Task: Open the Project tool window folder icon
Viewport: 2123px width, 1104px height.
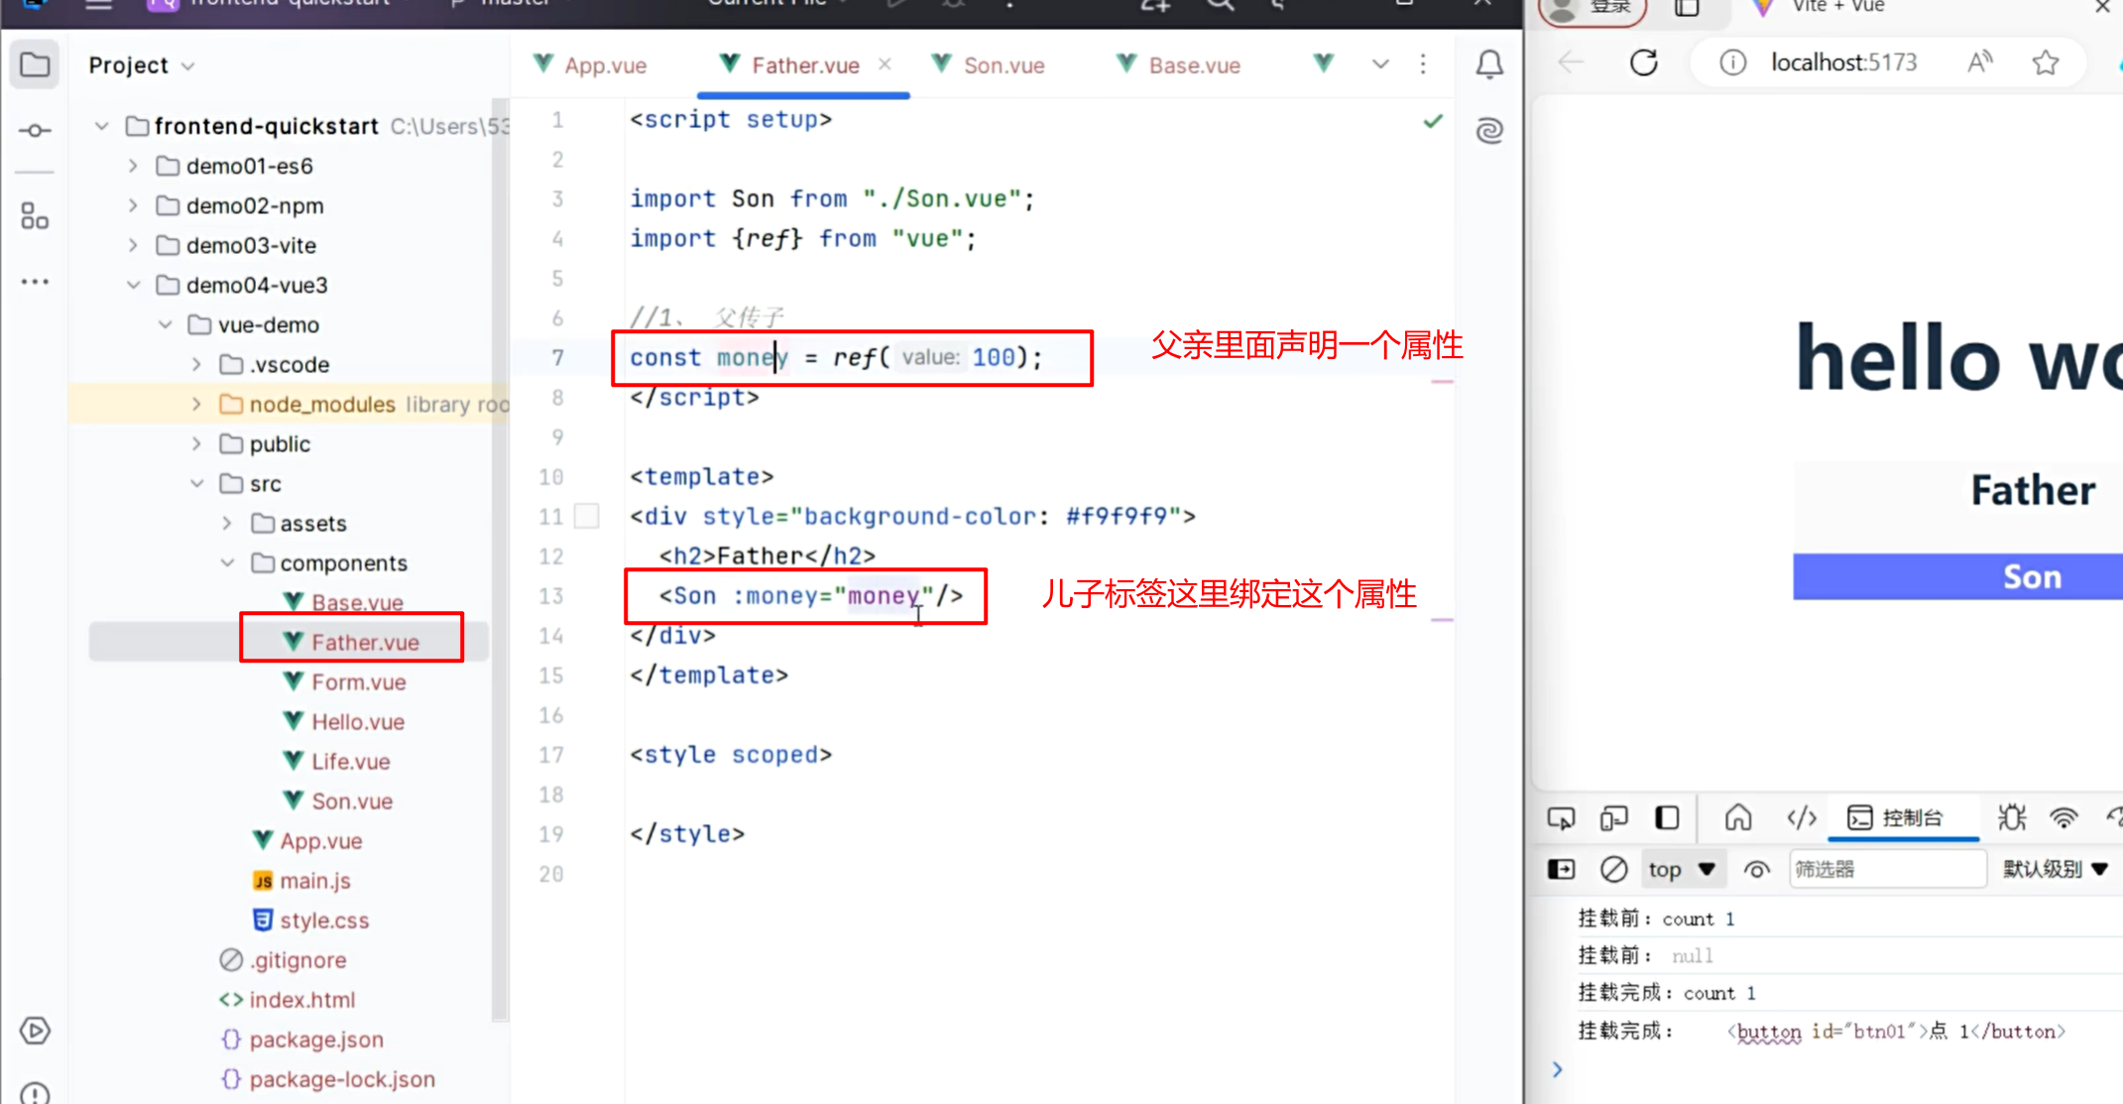Action: (x=35, y=65)
